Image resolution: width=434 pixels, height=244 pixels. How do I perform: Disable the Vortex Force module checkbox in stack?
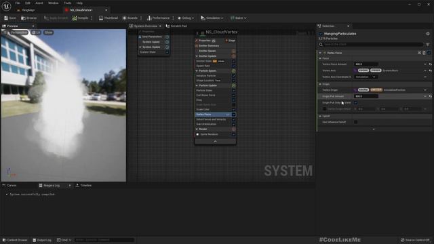[233, 115]
